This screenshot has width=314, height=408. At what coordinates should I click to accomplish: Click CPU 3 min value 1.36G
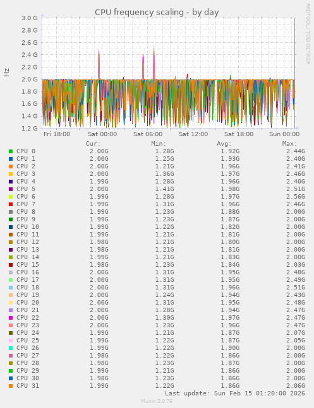tap(164, 174)
